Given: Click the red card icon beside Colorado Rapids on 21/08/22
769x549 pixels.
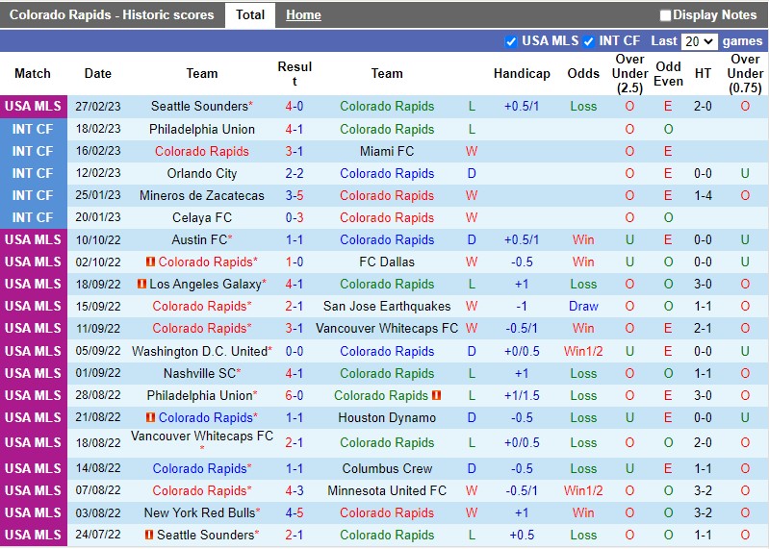Looking at the screenshot, I should tap(150, 417).
